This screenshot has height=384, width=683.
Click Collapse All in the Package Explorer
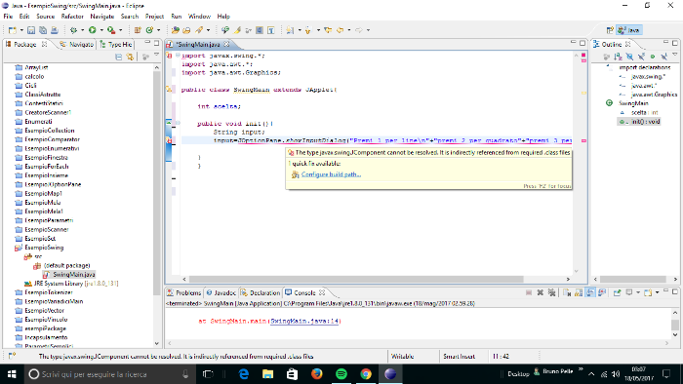point(118,57)
